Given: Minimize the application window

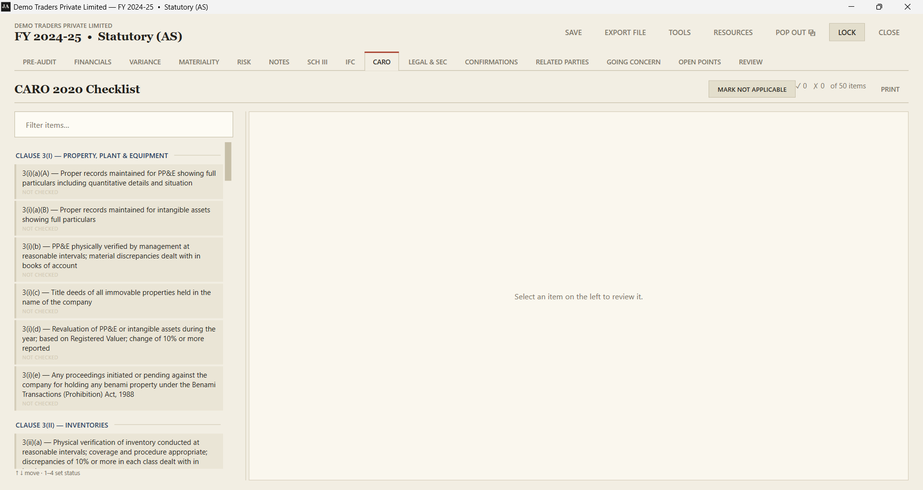Looking at the screenshot, I should pos(851,7).
